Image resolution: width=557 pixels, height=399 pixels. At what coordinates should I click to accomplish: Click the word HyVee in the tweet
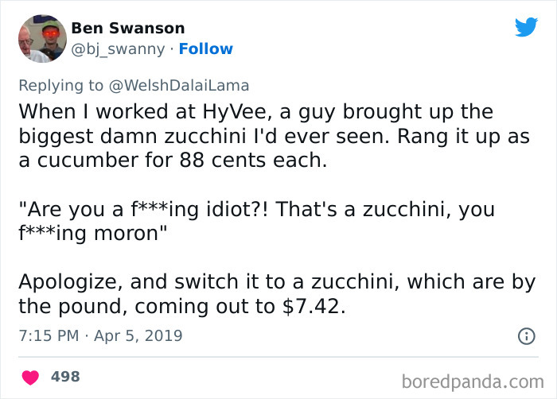pos(235,112)
